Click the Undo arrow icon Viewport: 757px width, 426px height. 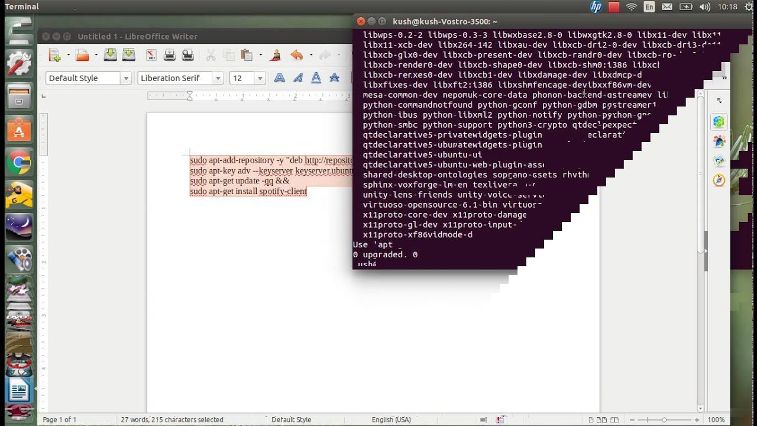pyautogui.click(x=297, y=56)
